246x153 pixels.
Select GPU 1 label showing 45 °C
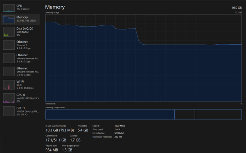[21, 108]
